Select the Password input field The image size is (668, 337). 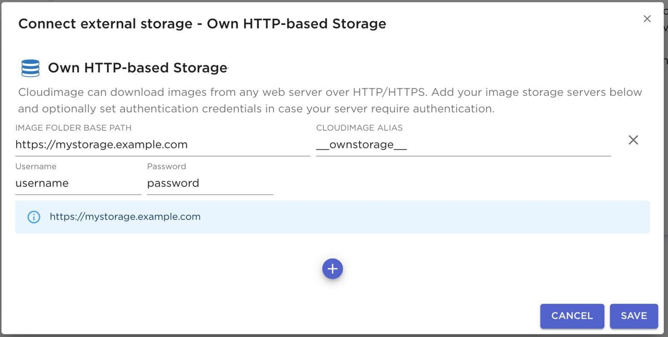pos(210,183)
